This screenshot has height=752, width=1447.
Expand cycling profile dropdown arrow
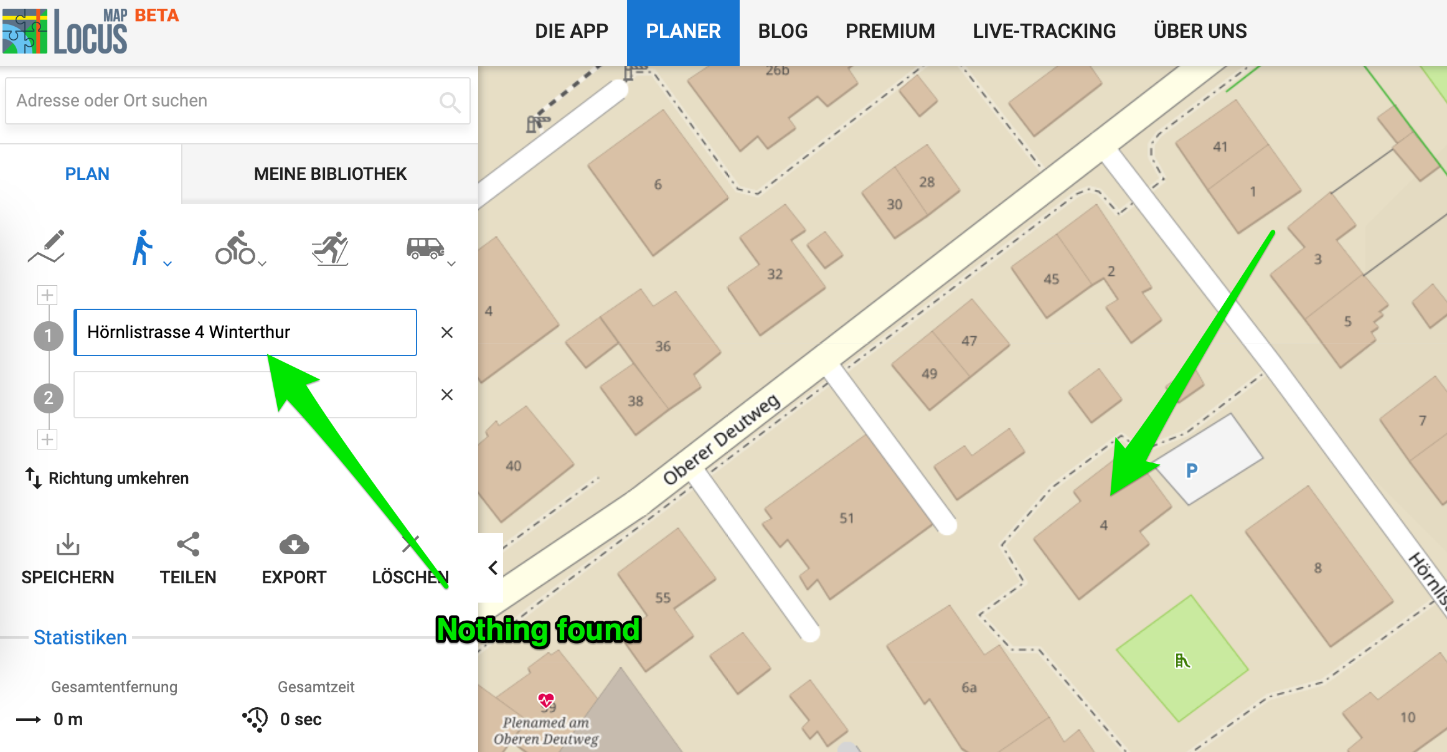(x=263, y=264)
